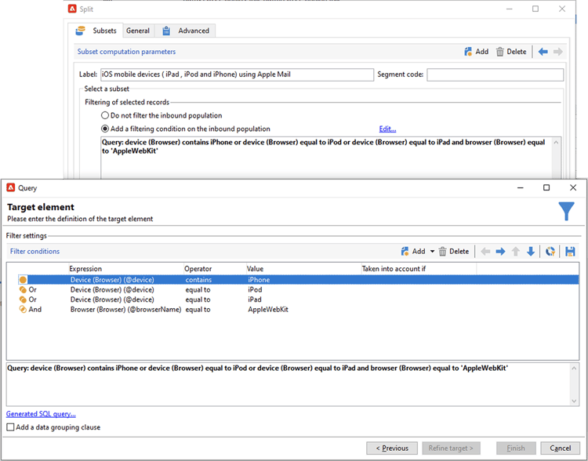
Task: Click the iPad value cell
Action: tap(255, 299)
